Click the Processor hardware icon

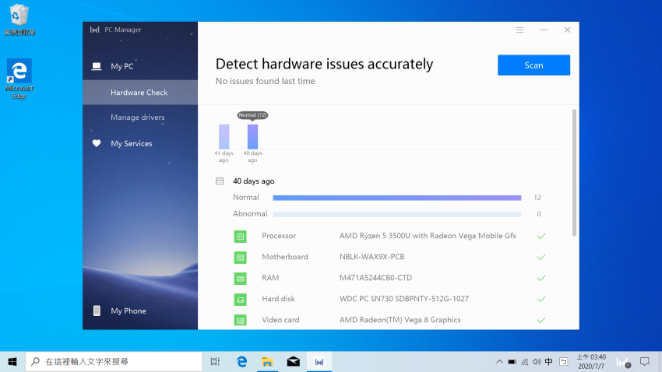pyautogui.click(x=240, y=236)
